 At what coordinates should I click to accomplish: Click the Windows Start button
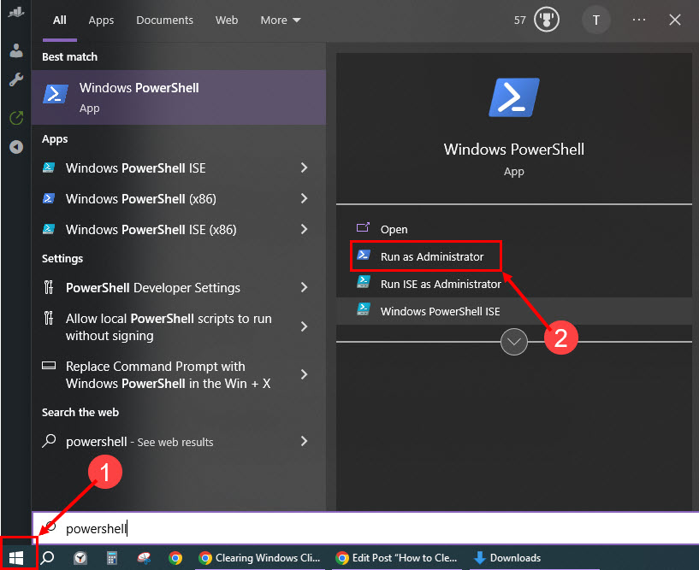[16, 558]
